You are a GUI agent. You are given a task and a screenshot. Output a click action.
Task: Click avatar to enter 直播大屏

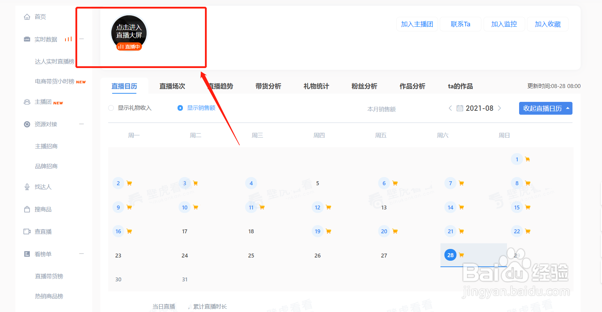(129, 32)
